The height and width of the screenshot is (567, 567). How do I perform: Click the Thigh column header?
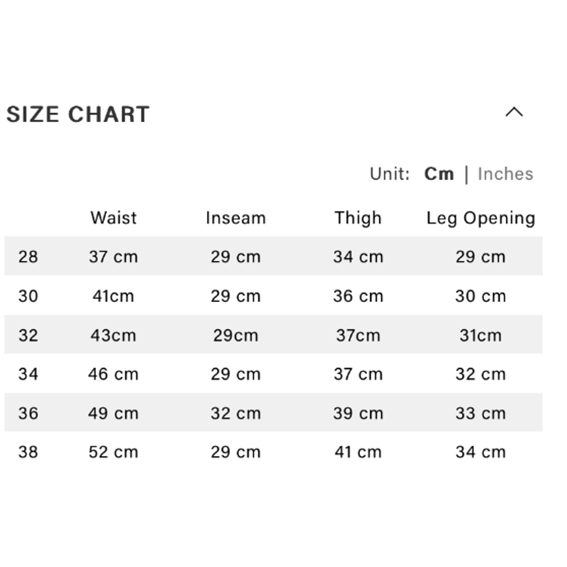click(x=358, y=218)
